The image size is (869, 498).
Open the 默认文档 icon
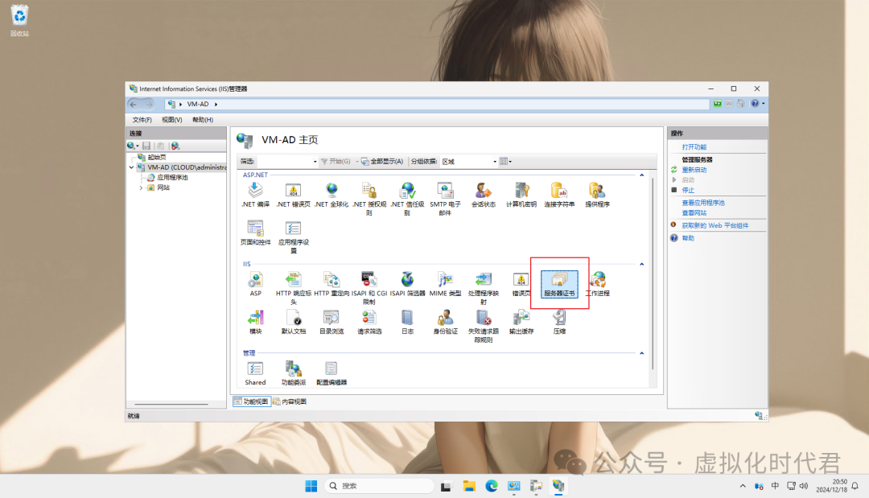(x=293, y=322)
